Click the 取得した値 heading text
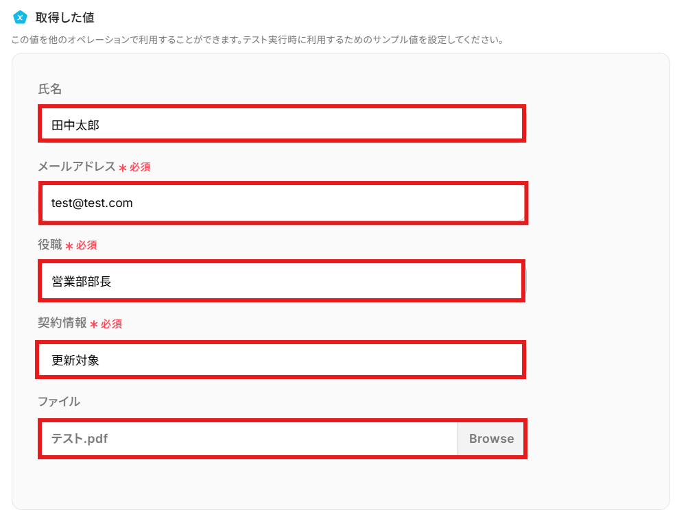 click(x=65, y=17)
